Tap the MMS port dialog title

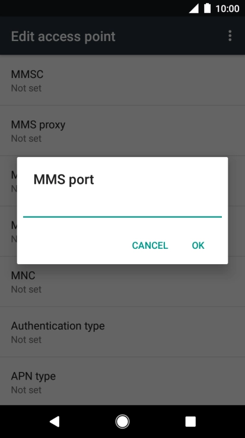click(x=63, y=179)
